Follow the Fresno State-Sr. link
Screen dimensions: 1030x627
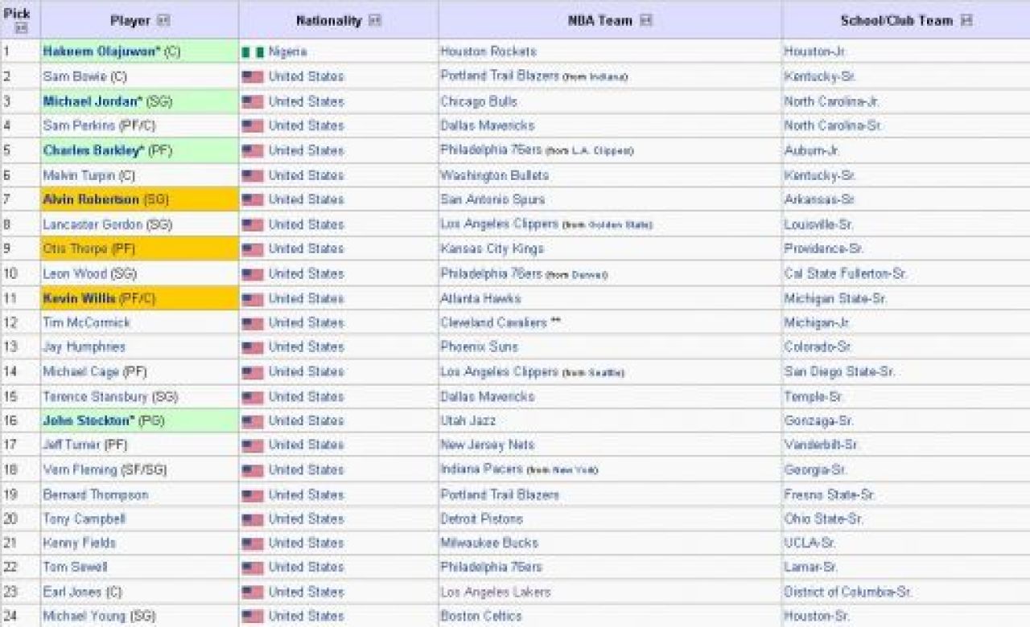[830, 494]
